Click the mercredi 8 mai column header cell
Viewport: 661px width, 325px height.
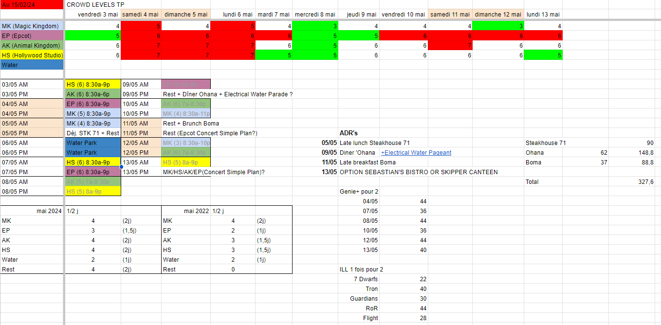tap(315, 15)
